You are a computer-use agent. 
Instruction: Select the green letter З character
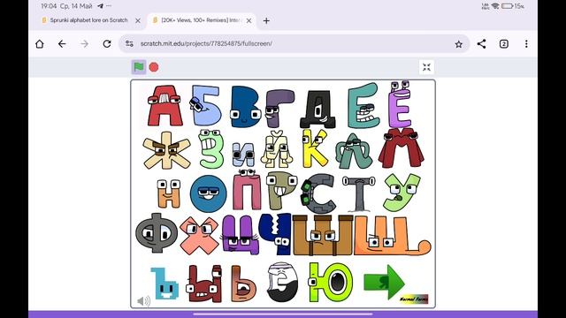(211, 149)
